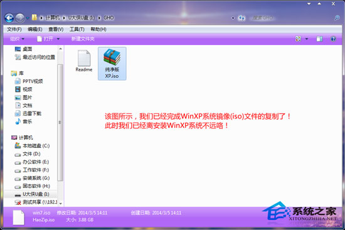The image size is (345, 230).
Task: Click the magnifier search icon
Action: point(337,18)
